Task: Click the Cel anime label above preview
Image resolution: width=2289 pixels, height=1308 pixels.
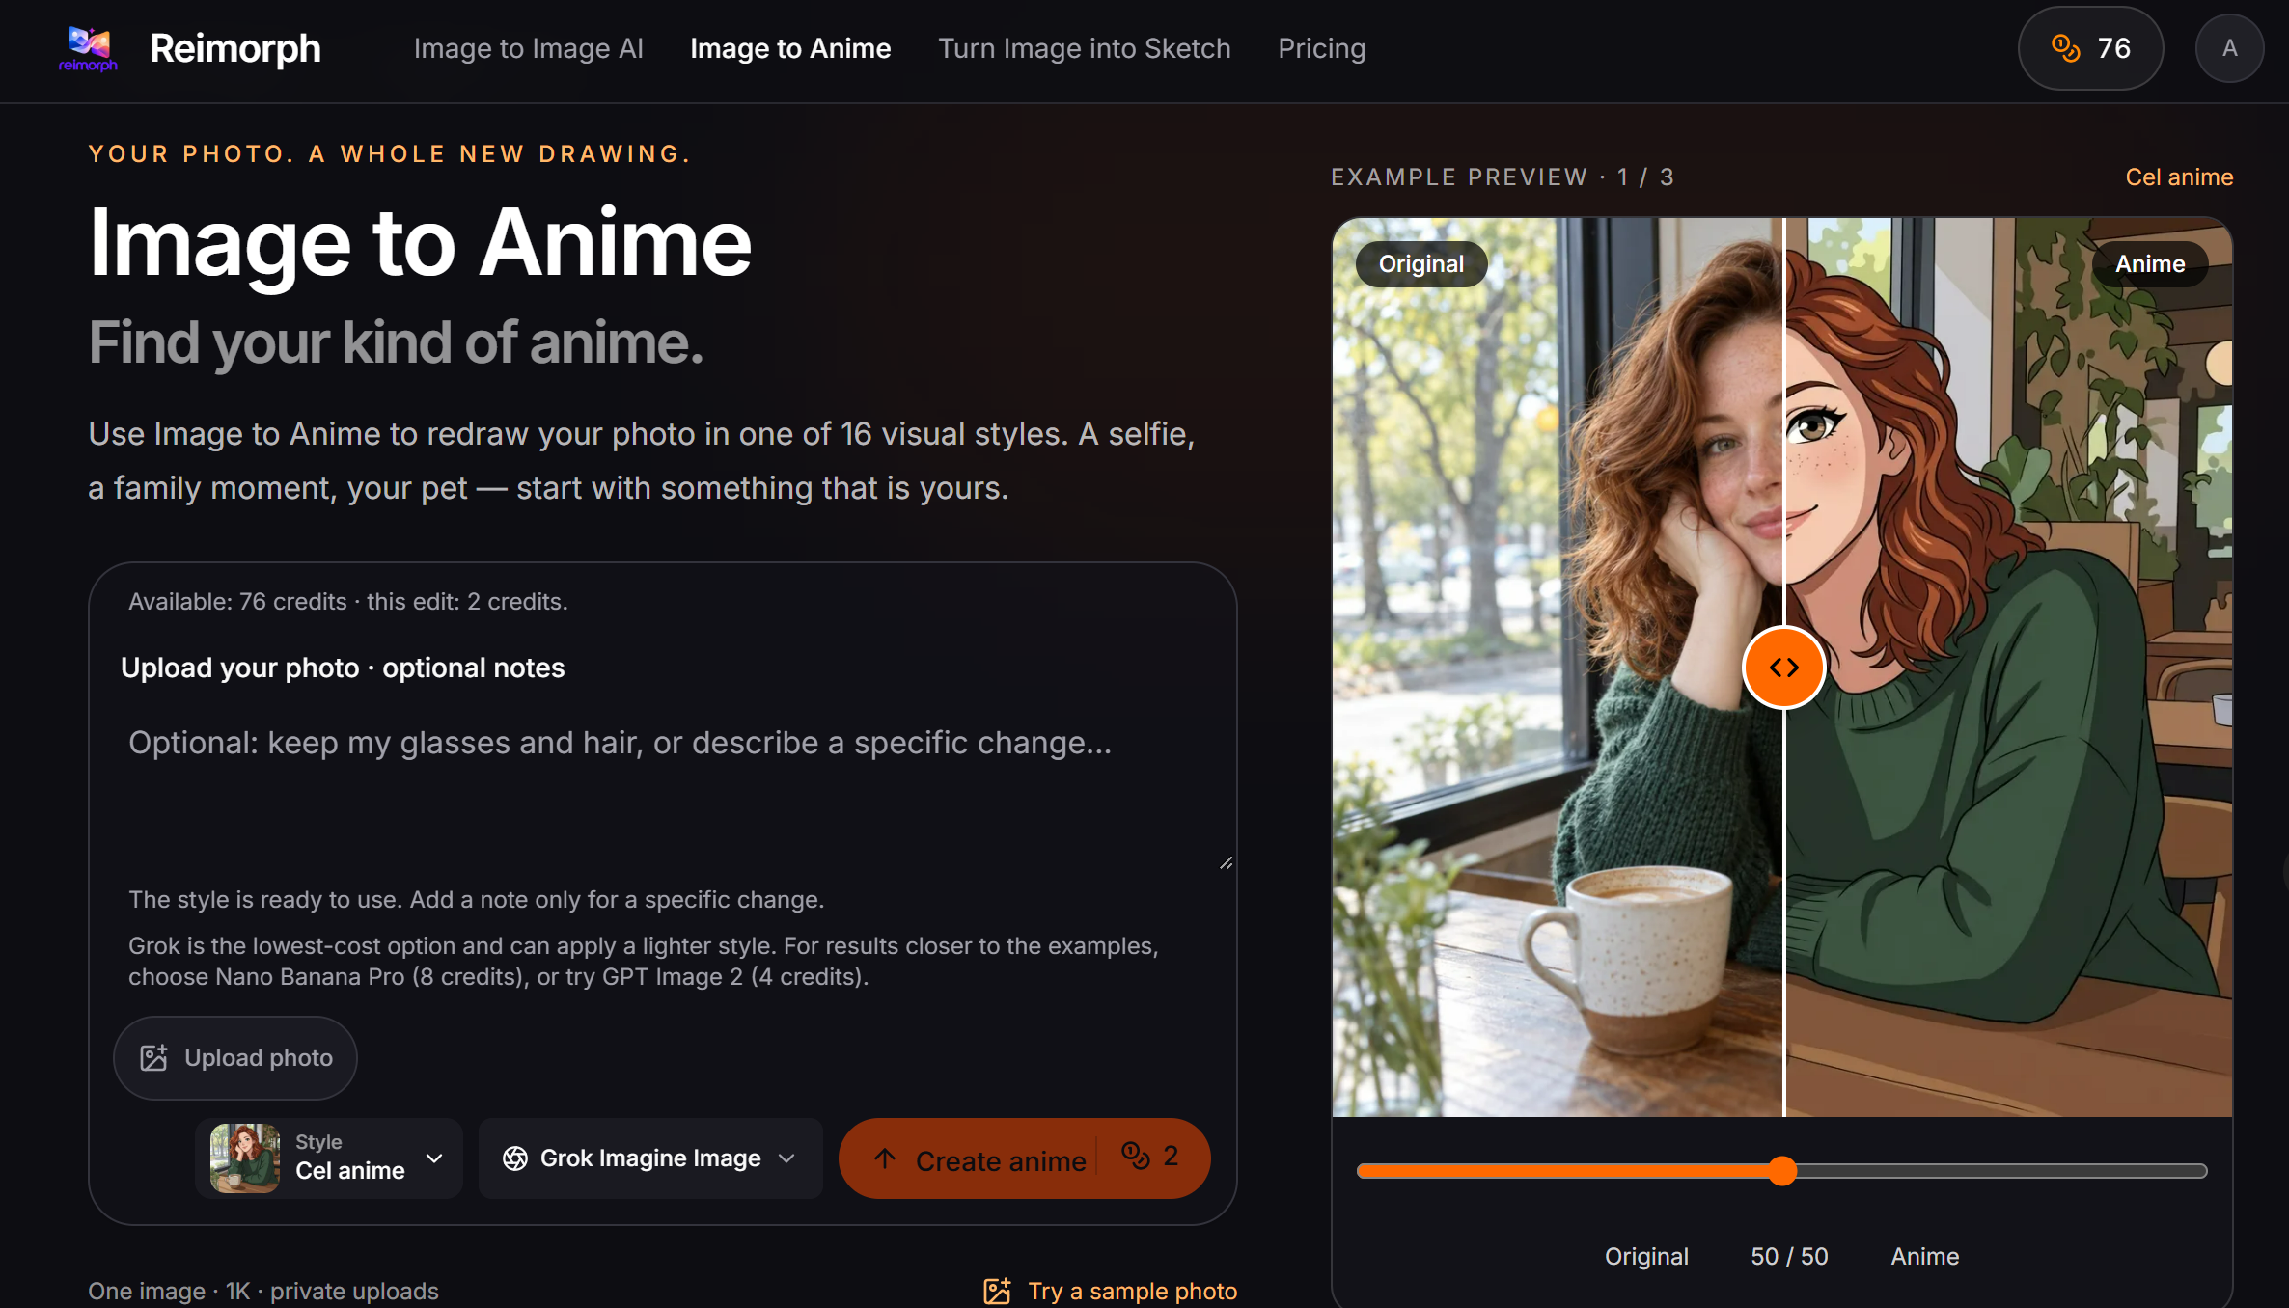Action: pyautogui.click(x=2179, y=177)
